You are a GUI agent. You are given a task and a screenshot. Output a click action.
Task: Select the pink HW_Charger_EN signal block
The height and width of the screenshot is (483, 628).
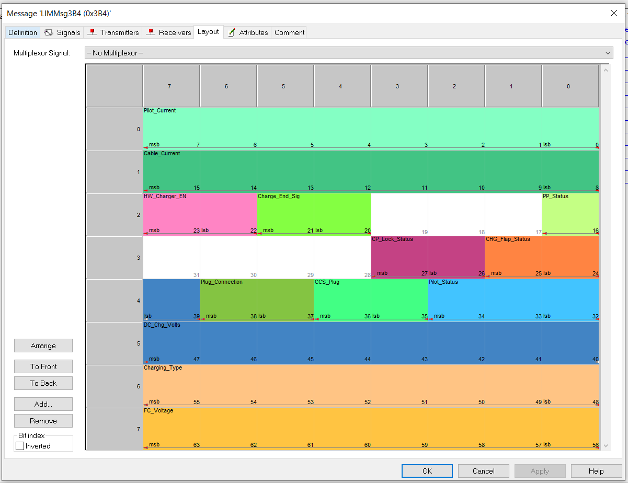click(x=200, y=214)
